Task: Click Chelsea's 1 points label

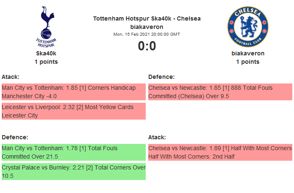Action: 248,62
